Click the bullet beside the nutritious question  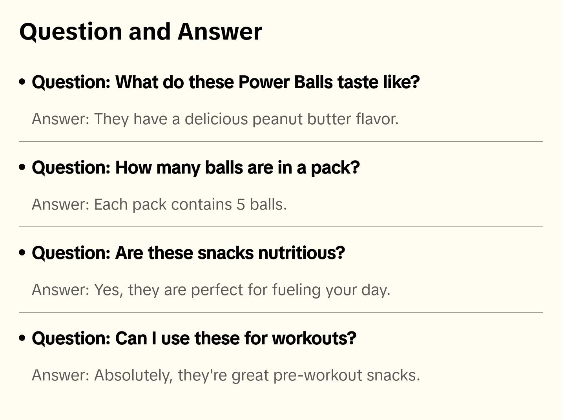22,253
